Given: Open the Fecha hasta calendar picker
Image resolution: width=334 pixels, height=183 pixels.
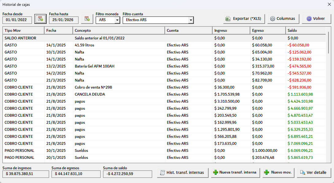Looking at the screenshot, I should (x=87, y=19).
